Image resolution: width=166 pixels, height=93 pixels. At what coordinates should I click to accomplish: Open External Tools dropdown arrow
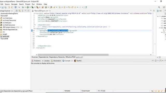tap(40, 7)
